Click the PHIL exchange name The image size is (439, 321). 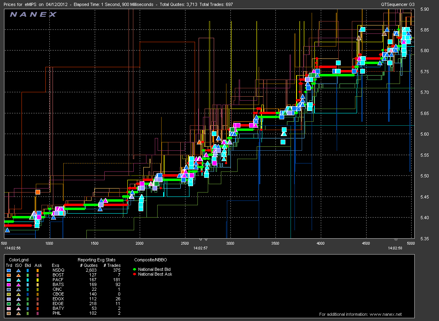57,313
